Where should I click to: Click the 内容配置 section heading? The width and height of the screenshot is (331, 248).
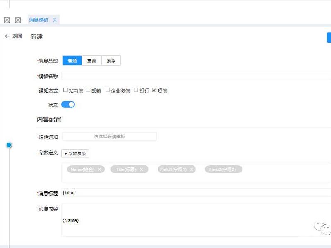click(x=49, y=119)
